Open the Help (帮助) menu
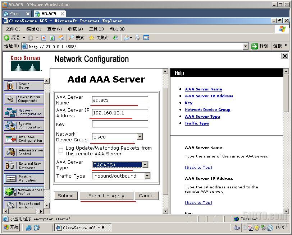This screenshot has height=235, width=292. (x=117, y=29)
